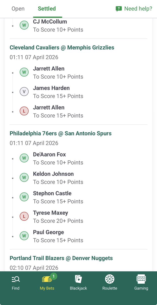Open Cleveland Cavaliers @ Memphis Grizzlies event
This screenshot has width=157, height=305.
point(62,48)
